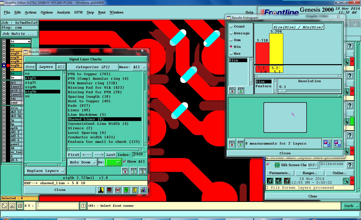Open the DFM menu

click(78, 12)
